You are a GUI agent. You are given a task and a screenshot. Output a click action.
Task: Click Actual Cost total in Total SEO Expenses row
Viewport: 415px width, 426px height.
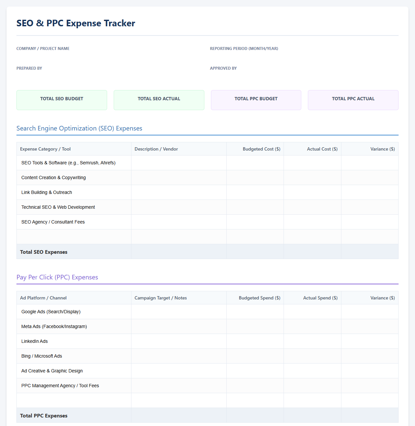pos(312,251)
